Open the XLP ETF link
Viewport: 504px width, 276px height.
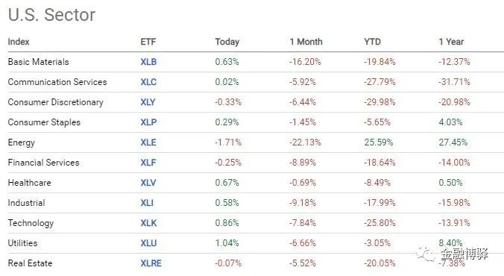[x=148, y=122]
